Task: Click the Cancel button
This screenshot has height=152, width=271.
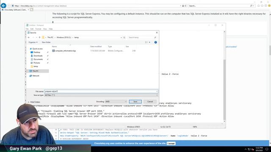Action: [150, 102]
